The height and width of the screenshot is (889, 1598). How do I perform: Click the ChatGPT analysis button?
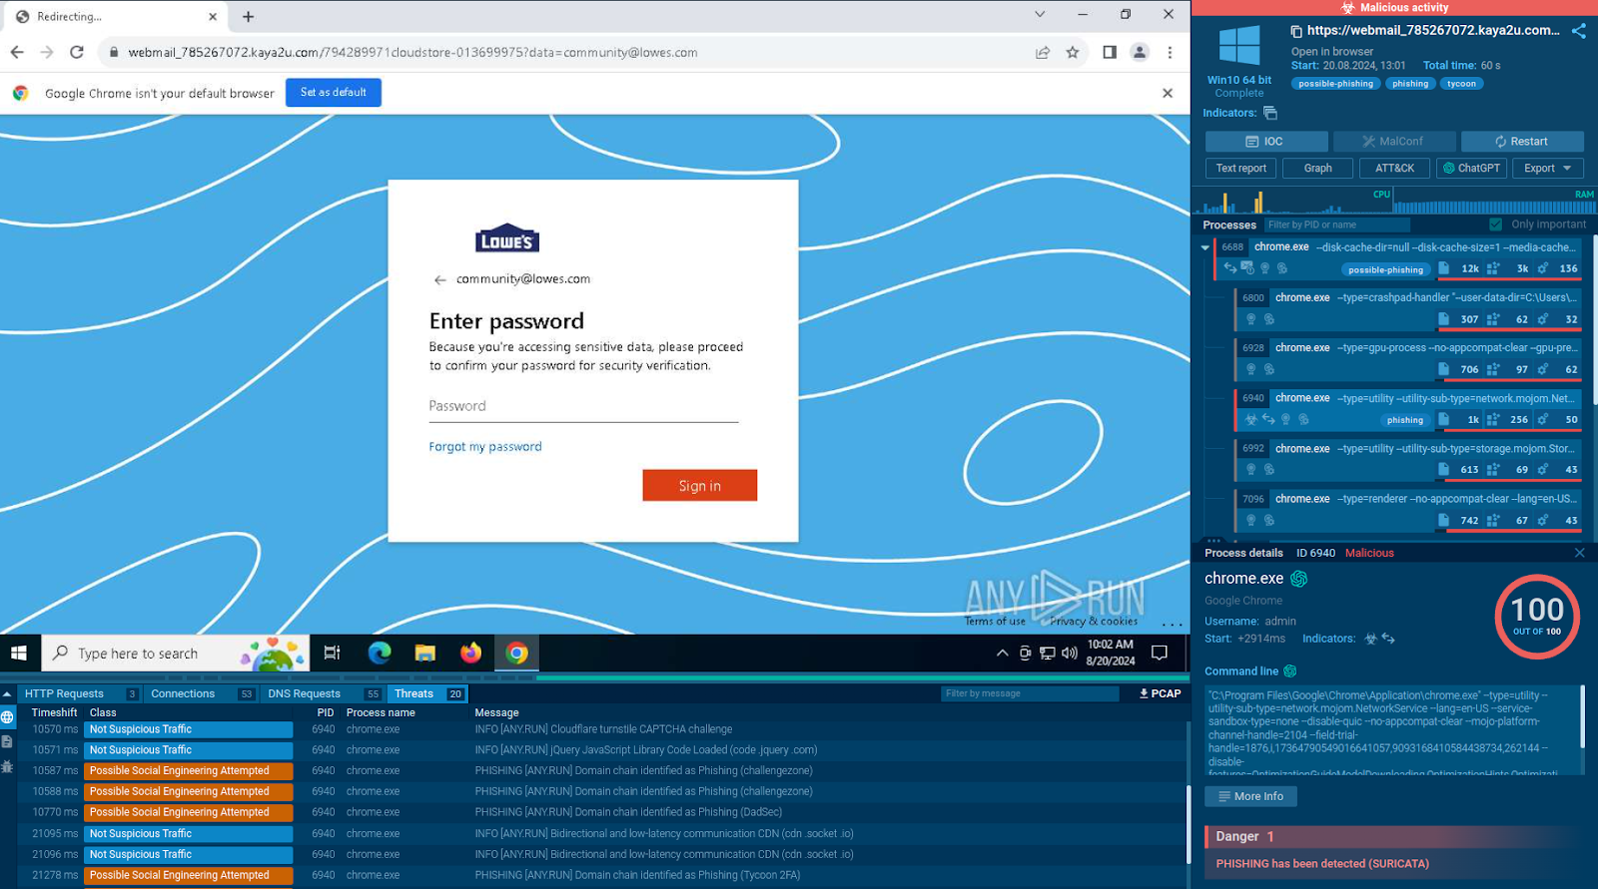coord(1471,169)
